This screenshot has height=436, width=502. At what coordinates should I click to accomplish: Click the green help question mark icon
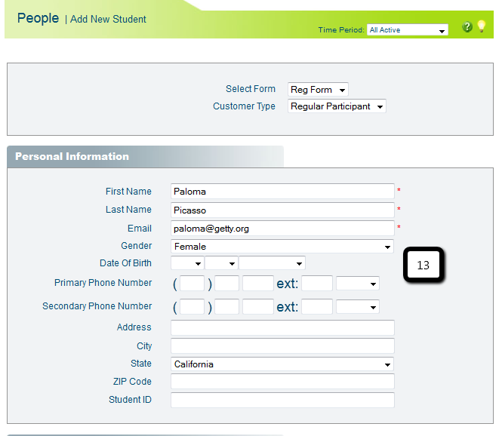[x=467, y=27]
